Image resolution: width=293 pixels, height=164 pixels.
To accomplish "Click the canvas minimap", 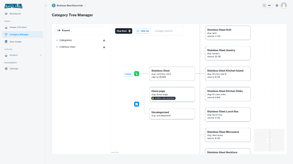I will point(269,140).
